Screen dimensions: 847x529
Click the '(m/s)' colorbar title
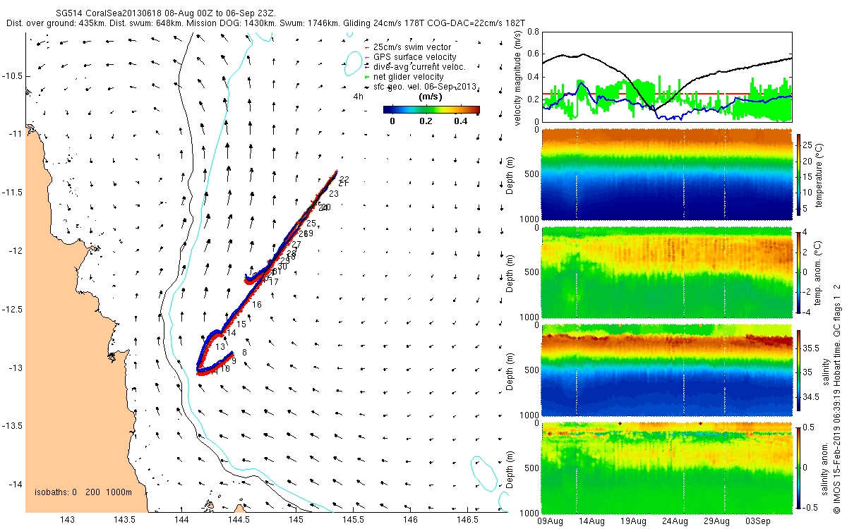(x=431, y=97)
